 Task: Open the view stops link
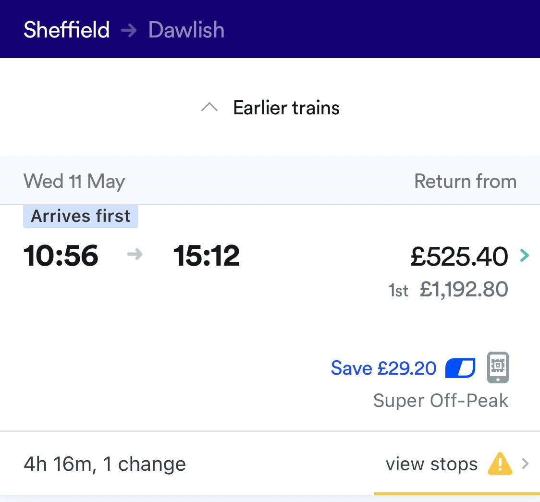(x=431, y=464)
